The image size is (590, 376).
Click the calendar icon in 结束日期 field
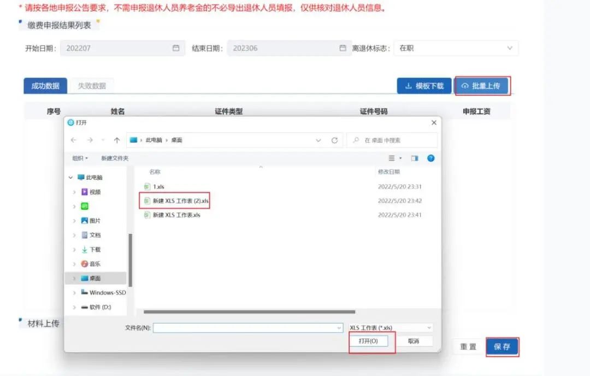(x=343, y=48)
